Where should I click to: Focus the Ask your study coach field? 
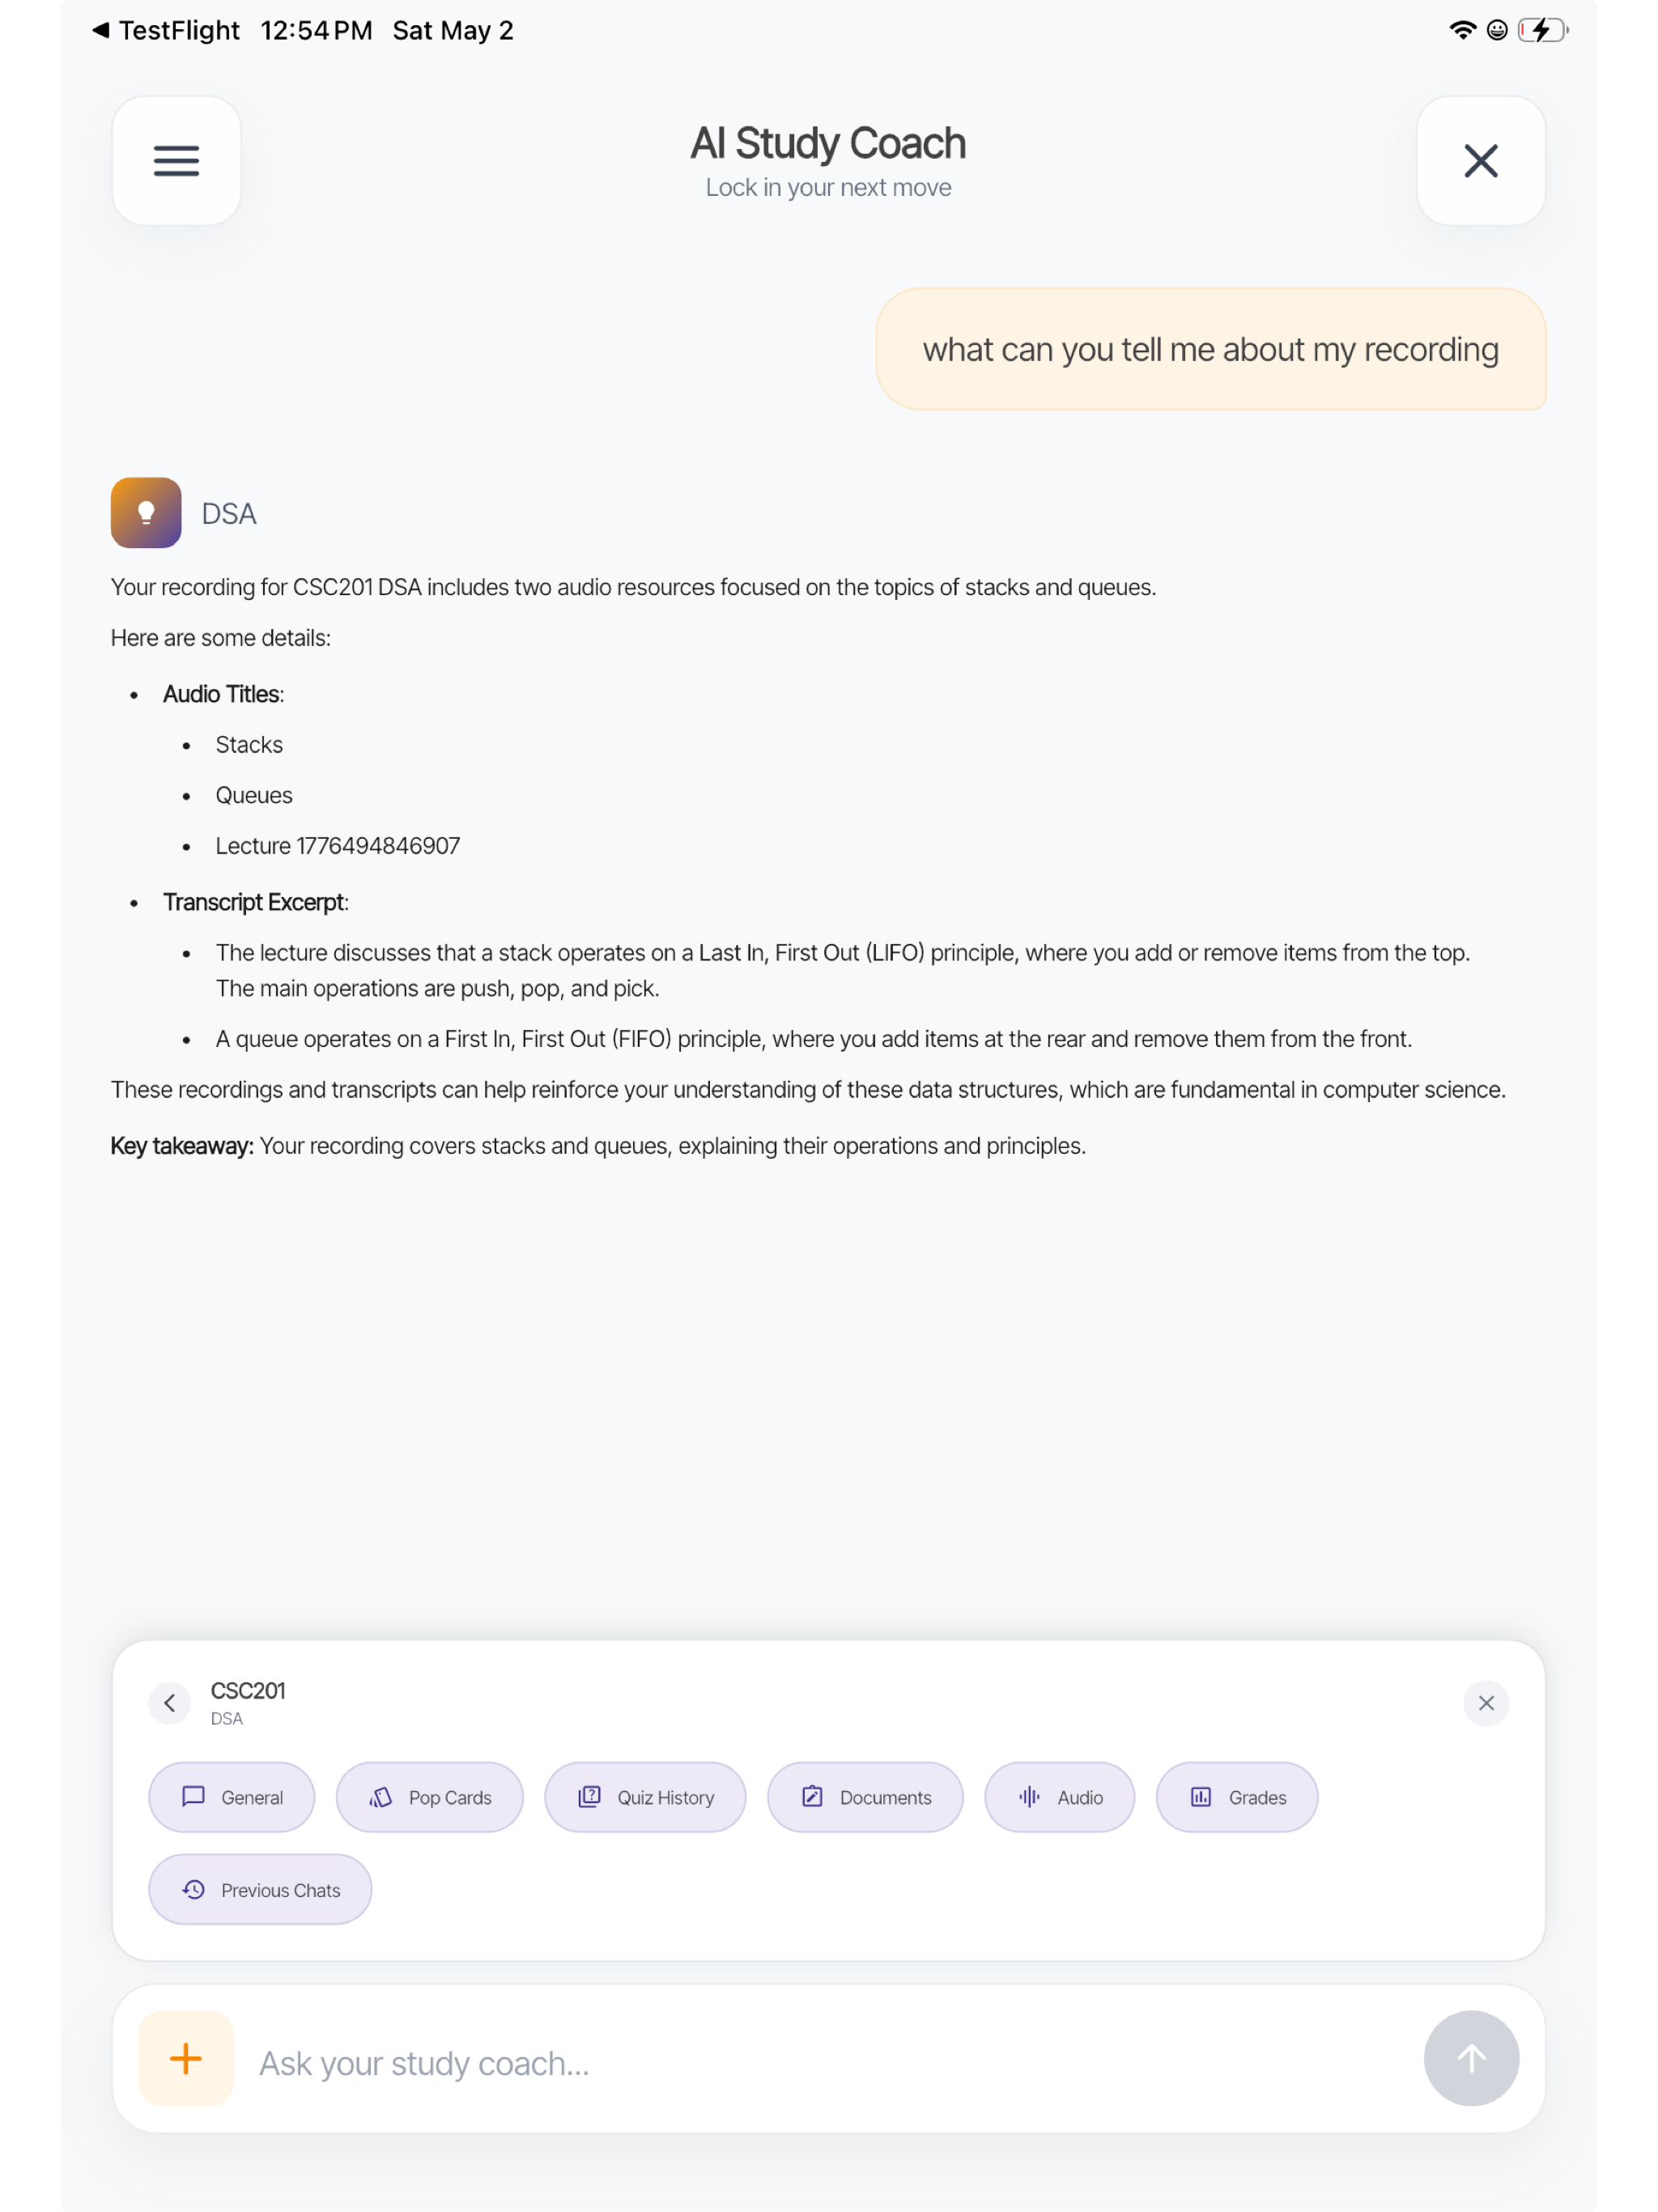tap(830, 2063)
